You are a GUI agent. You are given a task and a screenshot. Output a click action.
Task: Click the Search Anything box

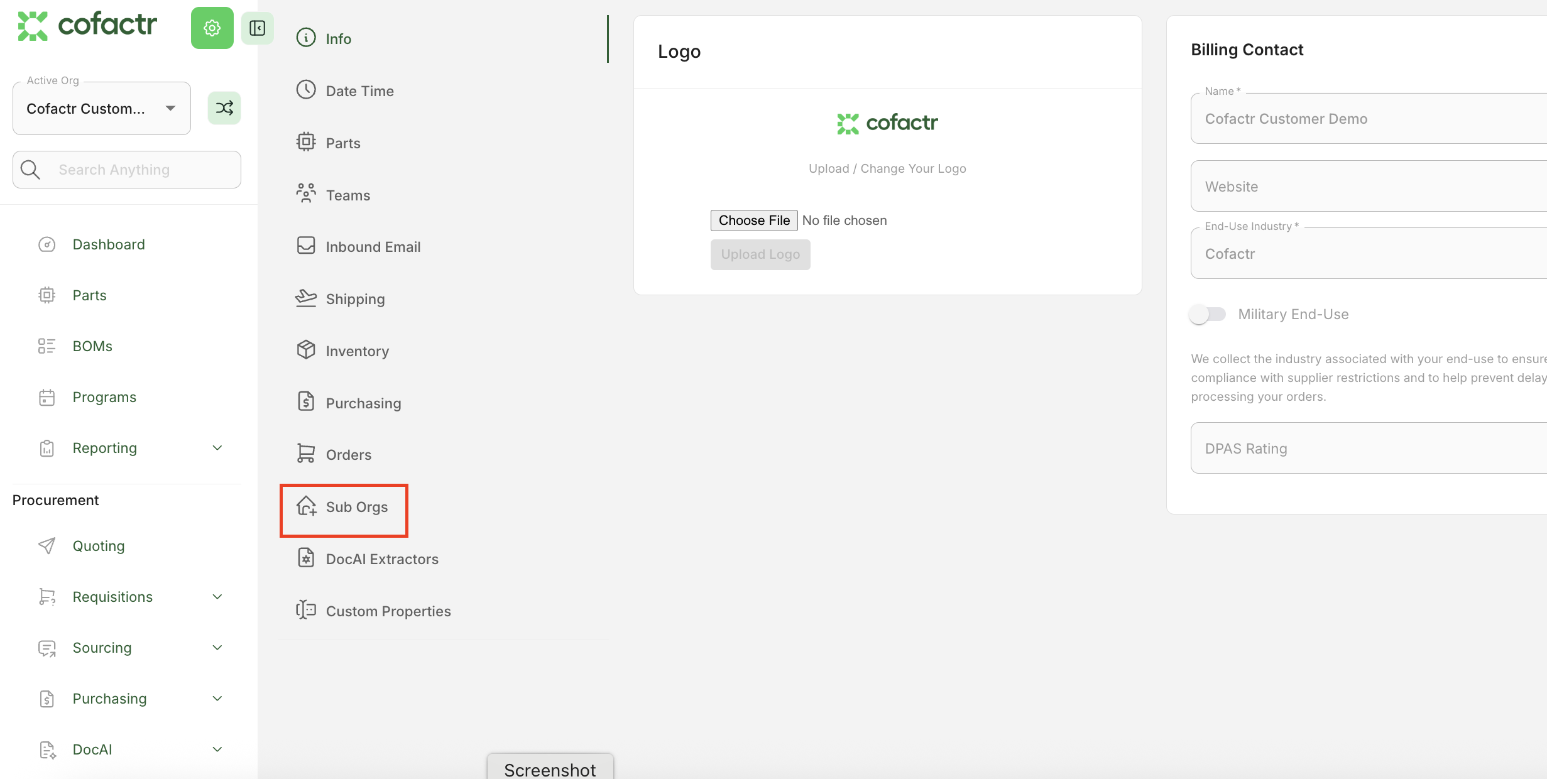pos(126,169)
